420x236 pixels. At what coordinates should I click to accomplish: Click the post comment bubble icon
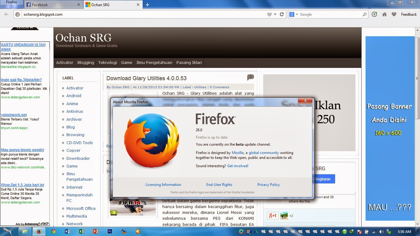click(250, 77)
